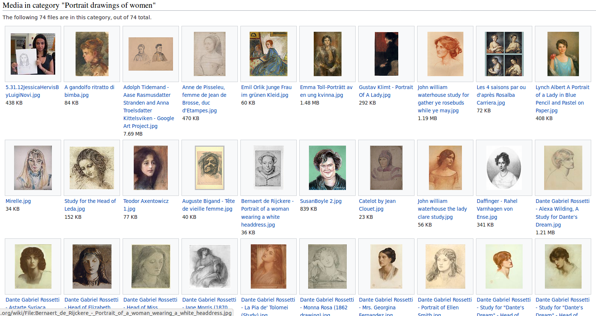
Task: Open the SusanBoyle 2 drawing thumbnail
Action: [327, 168]
